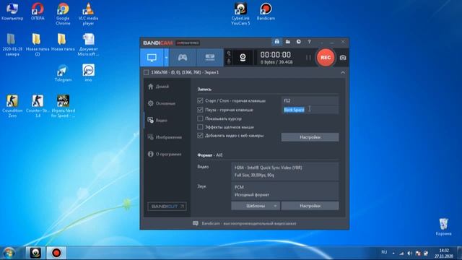Open Need for Speed desktop shortcut
Screen dimensions: 462x260
pos(63,106)
